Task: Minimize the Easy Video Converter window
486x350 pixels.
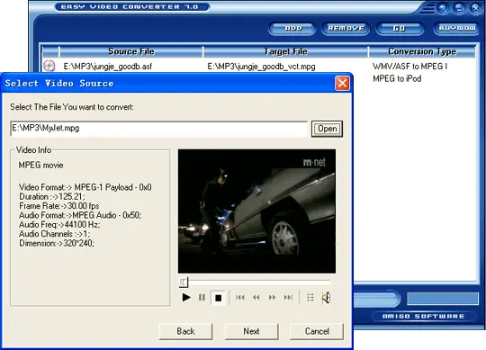Action: 459,8
